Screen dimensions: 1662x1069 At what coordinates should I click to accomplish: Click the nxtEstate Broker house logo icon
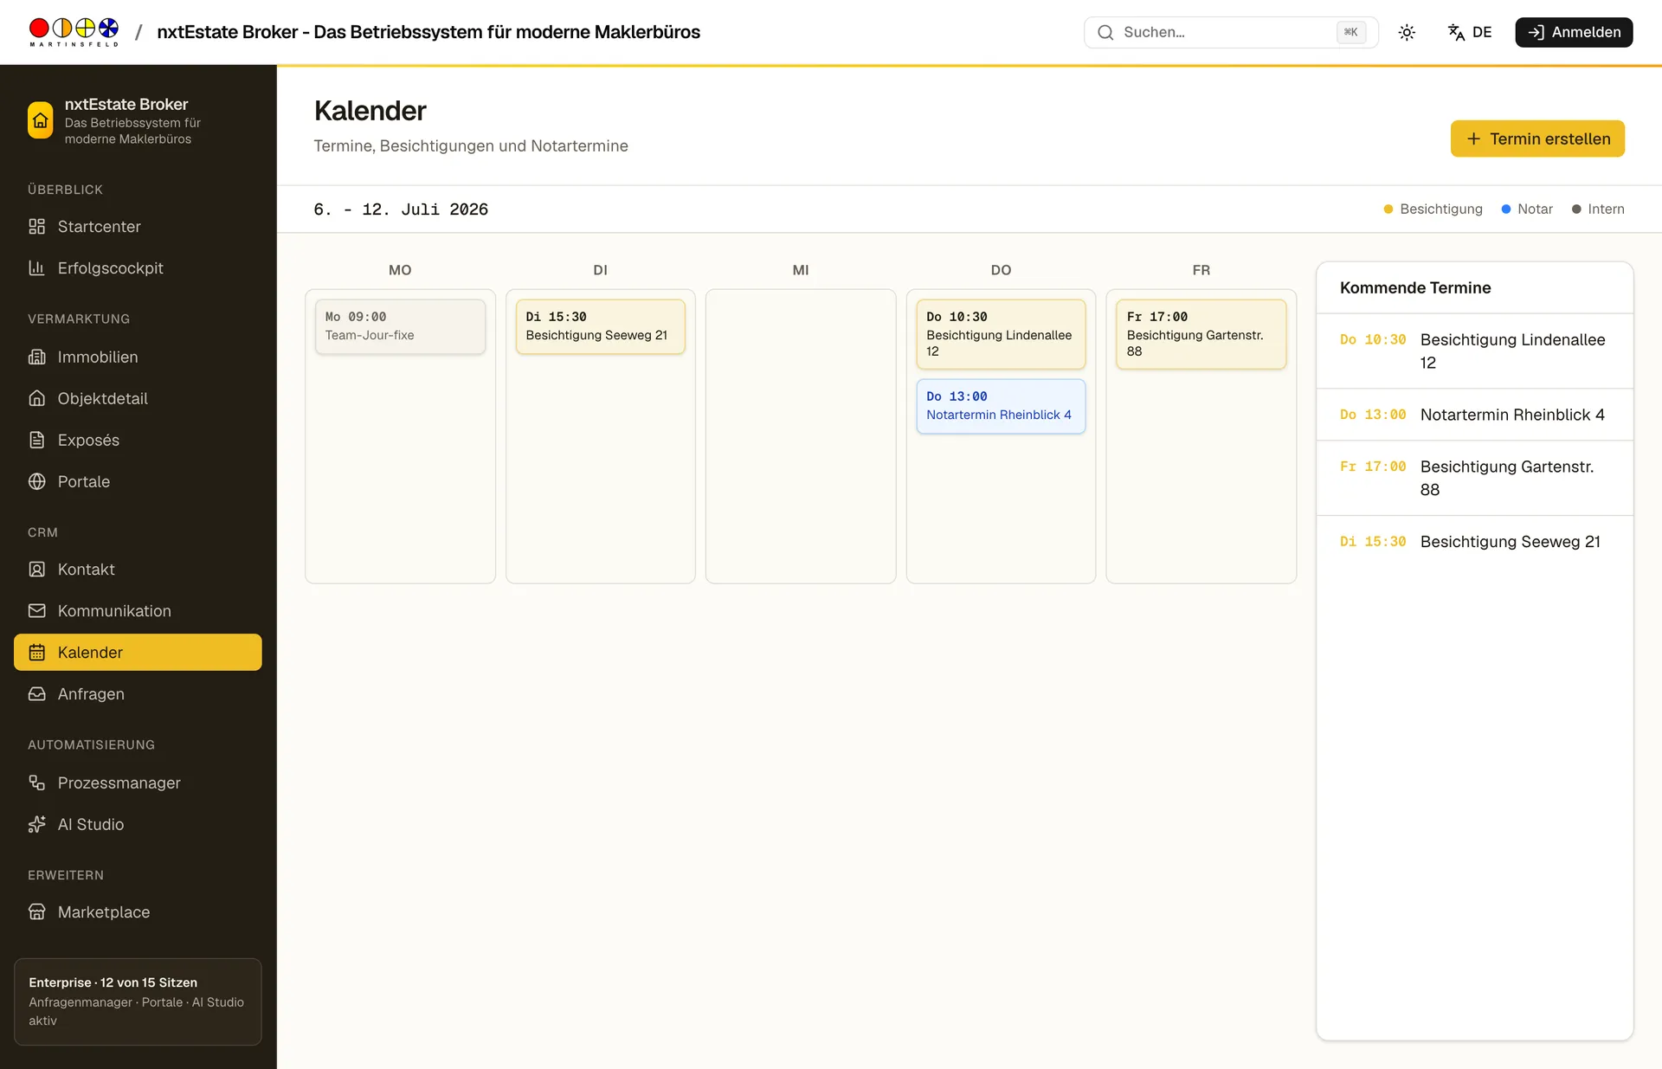40,120
